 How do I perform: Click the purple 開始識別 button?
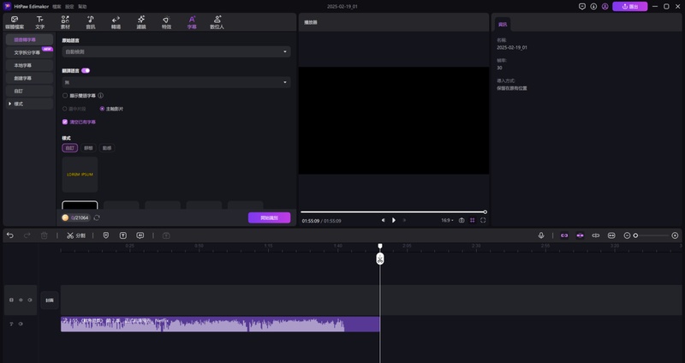point(269,217)
